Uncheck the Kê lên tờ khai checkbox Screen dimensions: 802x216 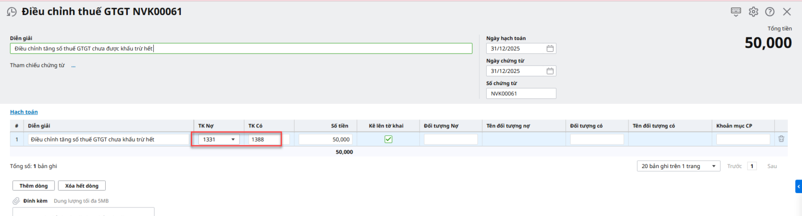pyautogui.click(x=388, y=139)
